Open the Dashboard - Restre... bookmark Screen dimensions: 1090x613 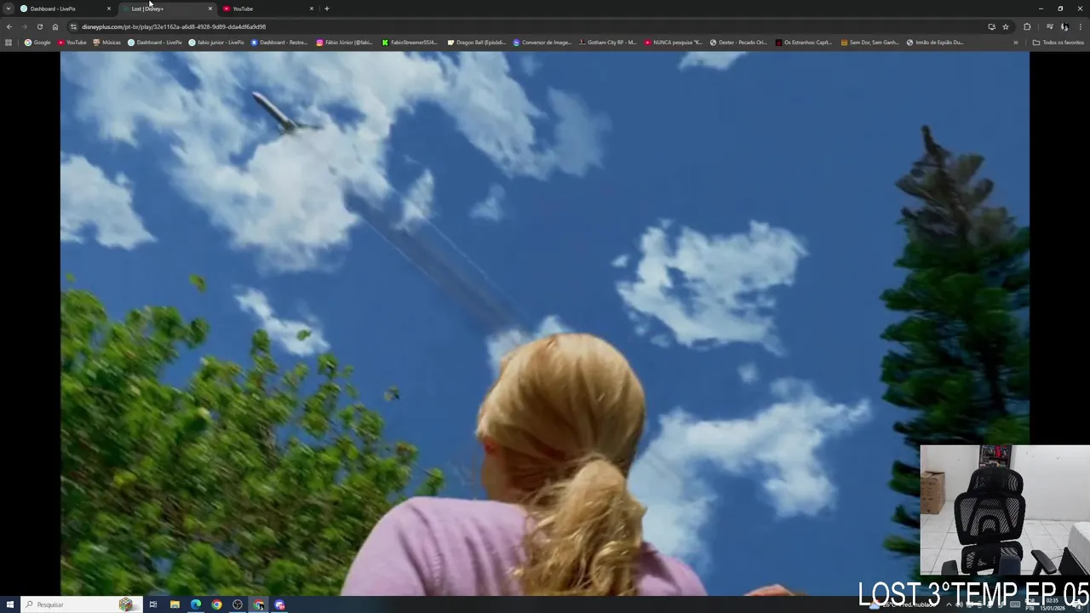(x=279, y=42)
